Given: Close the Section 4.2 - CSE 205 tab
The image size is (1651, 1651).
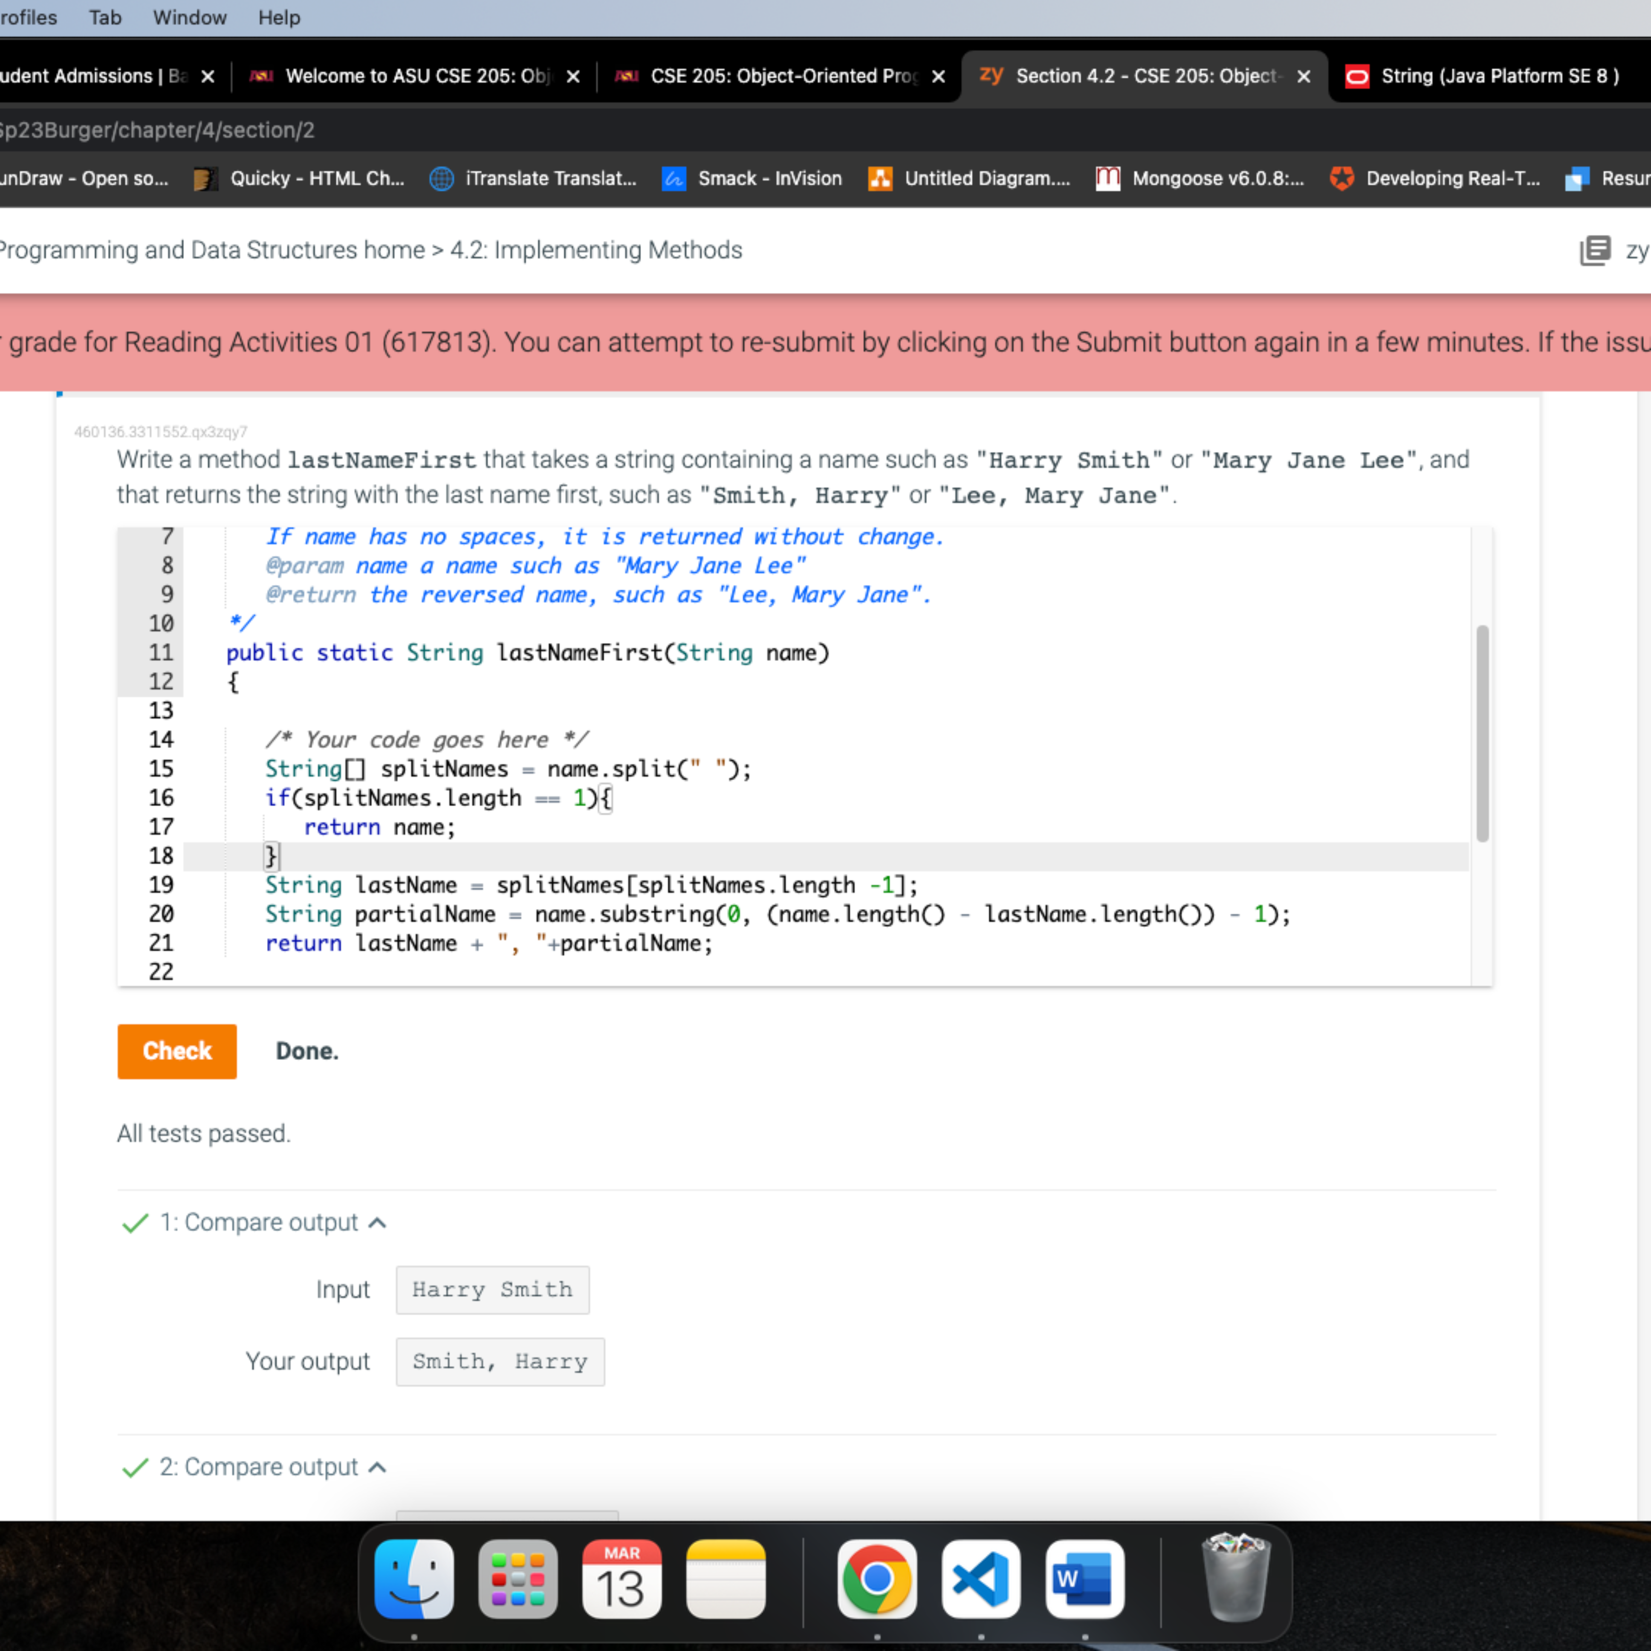Looking at the screenshot, I should 1304,76.
